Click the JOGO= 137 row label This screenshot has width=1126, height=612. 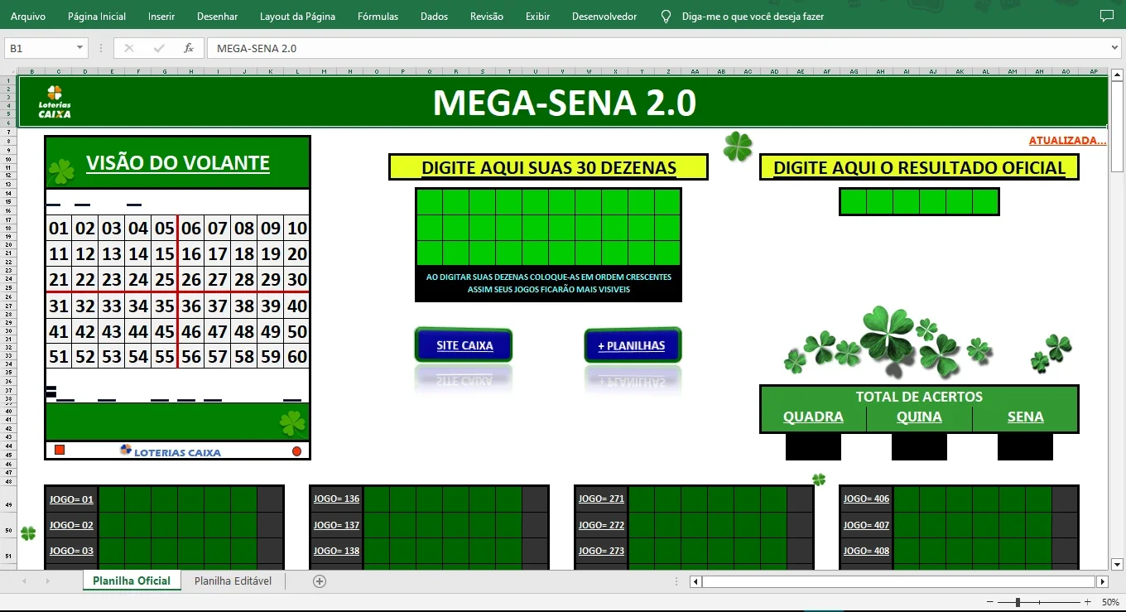pos(336,525)
